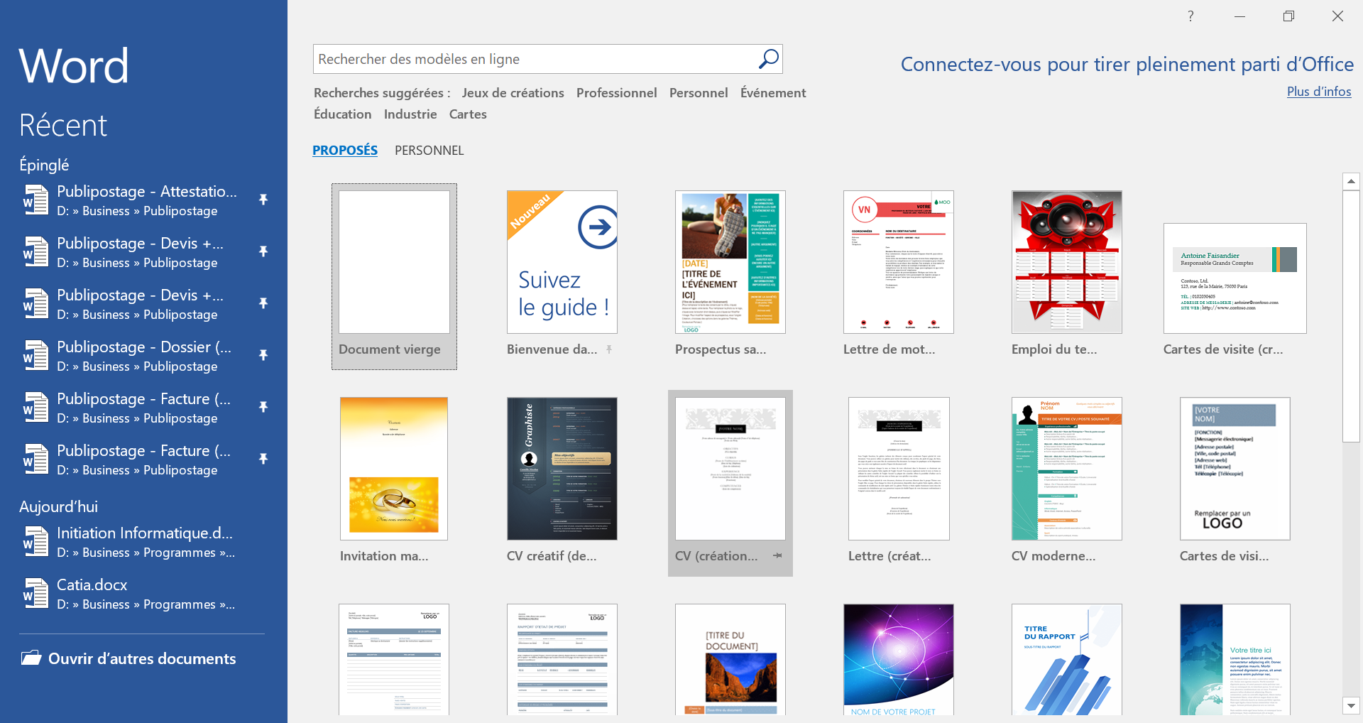
Task: Switch to the PROPOSÉS tab
Action: (345, 151)
